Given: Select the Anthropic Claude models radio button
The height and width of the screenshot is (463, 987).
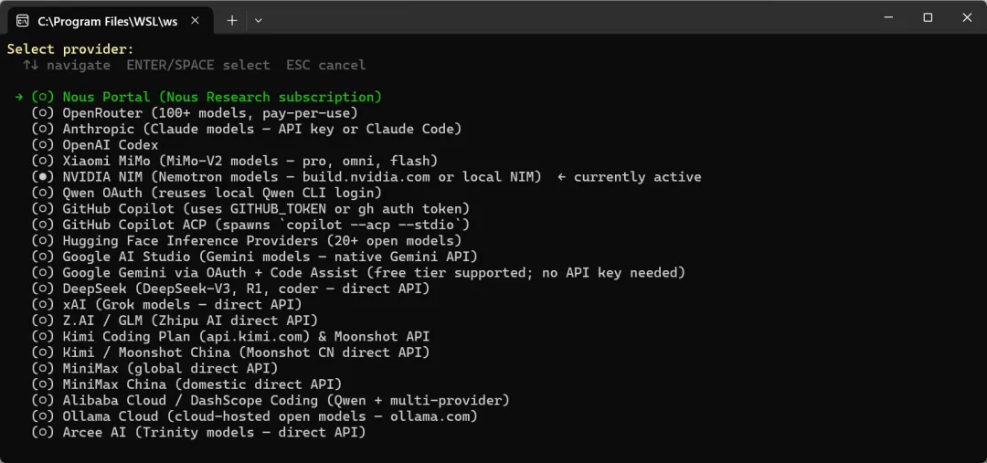Looking at the screenshot, I should pyautogui.click(x=43, y=129).
